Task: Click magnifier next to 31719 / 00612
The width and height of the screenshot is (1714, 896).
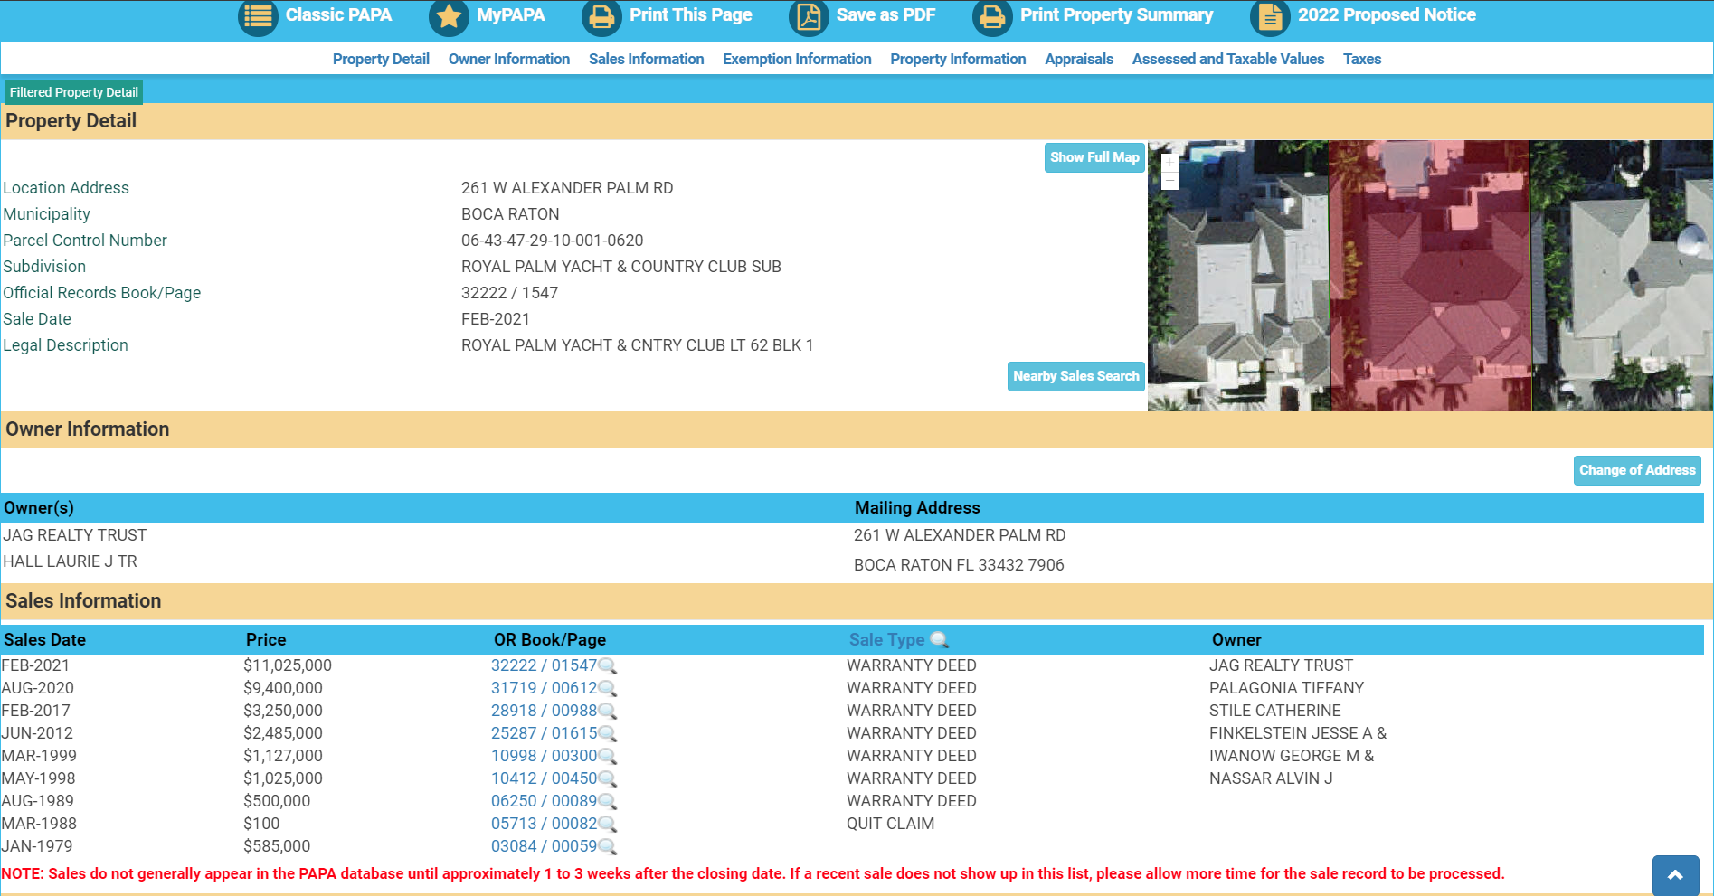Action: pyautogui.click(x=608, y=689)
